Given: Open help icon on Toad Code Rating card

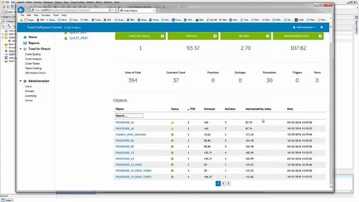Looking at the screenshot, I should [162, 36].
